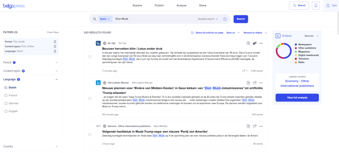This screenshot has width=339, height=153.
Task: Open more options on Beurzen hervatten klim article
Action: coord(261,43)
